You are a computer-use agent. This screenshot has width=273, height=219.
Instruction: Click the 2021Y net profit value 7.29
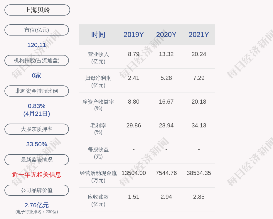[x=199, y=78]
